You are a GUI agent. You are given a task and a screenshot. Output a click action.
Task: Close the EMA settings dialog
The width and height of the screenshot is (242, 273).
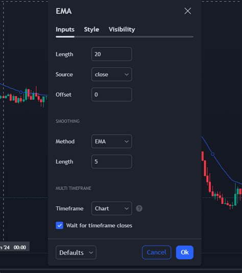click(x=188, y=11)
